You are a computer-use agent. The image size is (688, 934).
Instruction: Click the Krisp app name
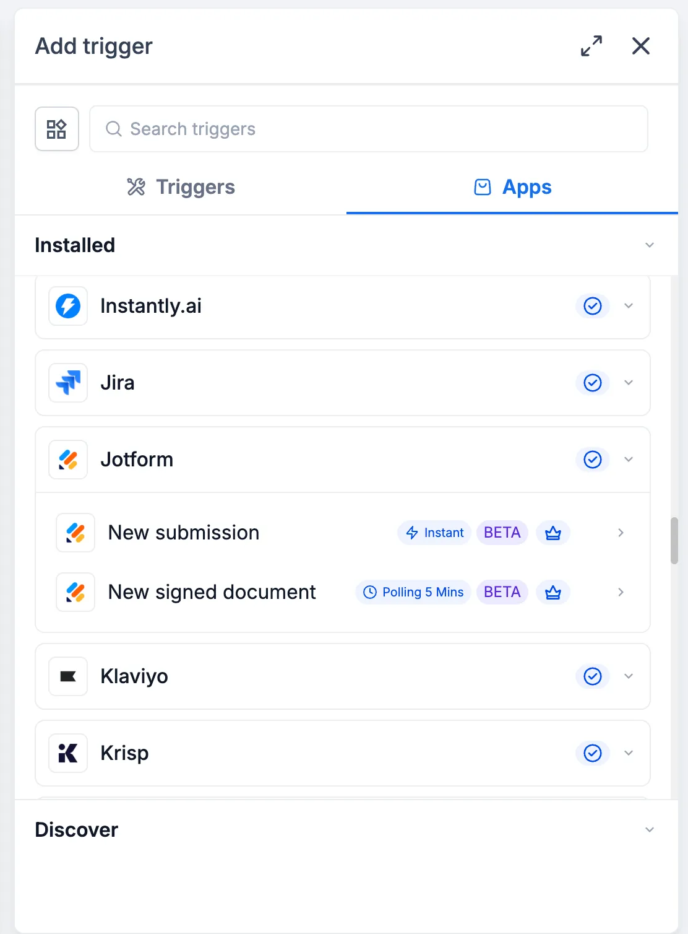pyautogui.click(x=124, y=753)
